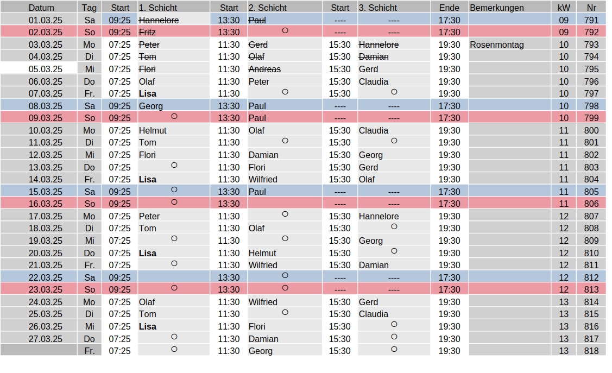The width and height of the screenshot is (612, 373).
Task: Click the Nr cell showing 818
Action: pos(591,351)
